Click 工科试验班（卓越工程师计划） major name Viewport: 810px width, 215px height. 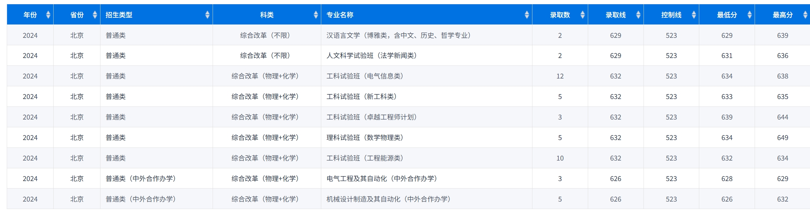[371, 117]
